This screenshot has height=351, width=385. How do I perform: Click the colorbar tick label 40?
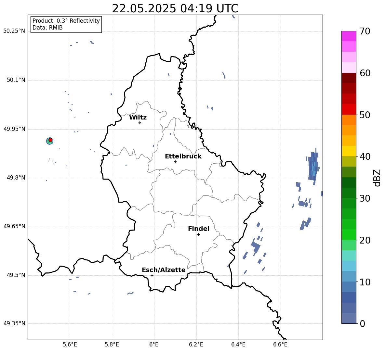pos(365,157)
